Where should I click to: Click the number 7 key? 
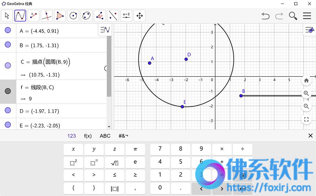tap(160, 149)
